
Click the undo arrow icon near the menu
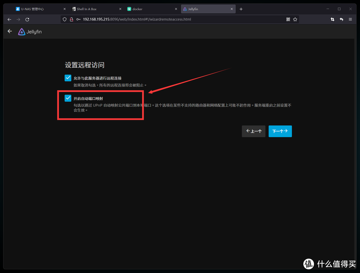[x=341, y=19]
